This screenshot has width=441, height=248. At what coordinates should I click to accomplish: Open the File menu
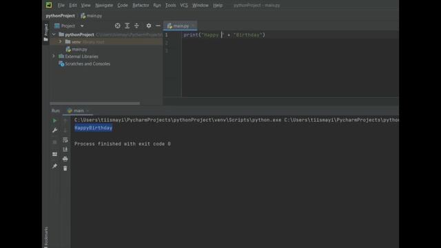(x=61, y=5)
